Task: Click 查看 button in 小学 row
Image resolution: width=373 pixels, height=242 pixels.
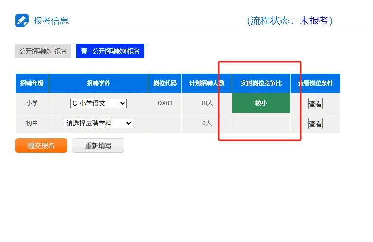Action: point(316,103)
